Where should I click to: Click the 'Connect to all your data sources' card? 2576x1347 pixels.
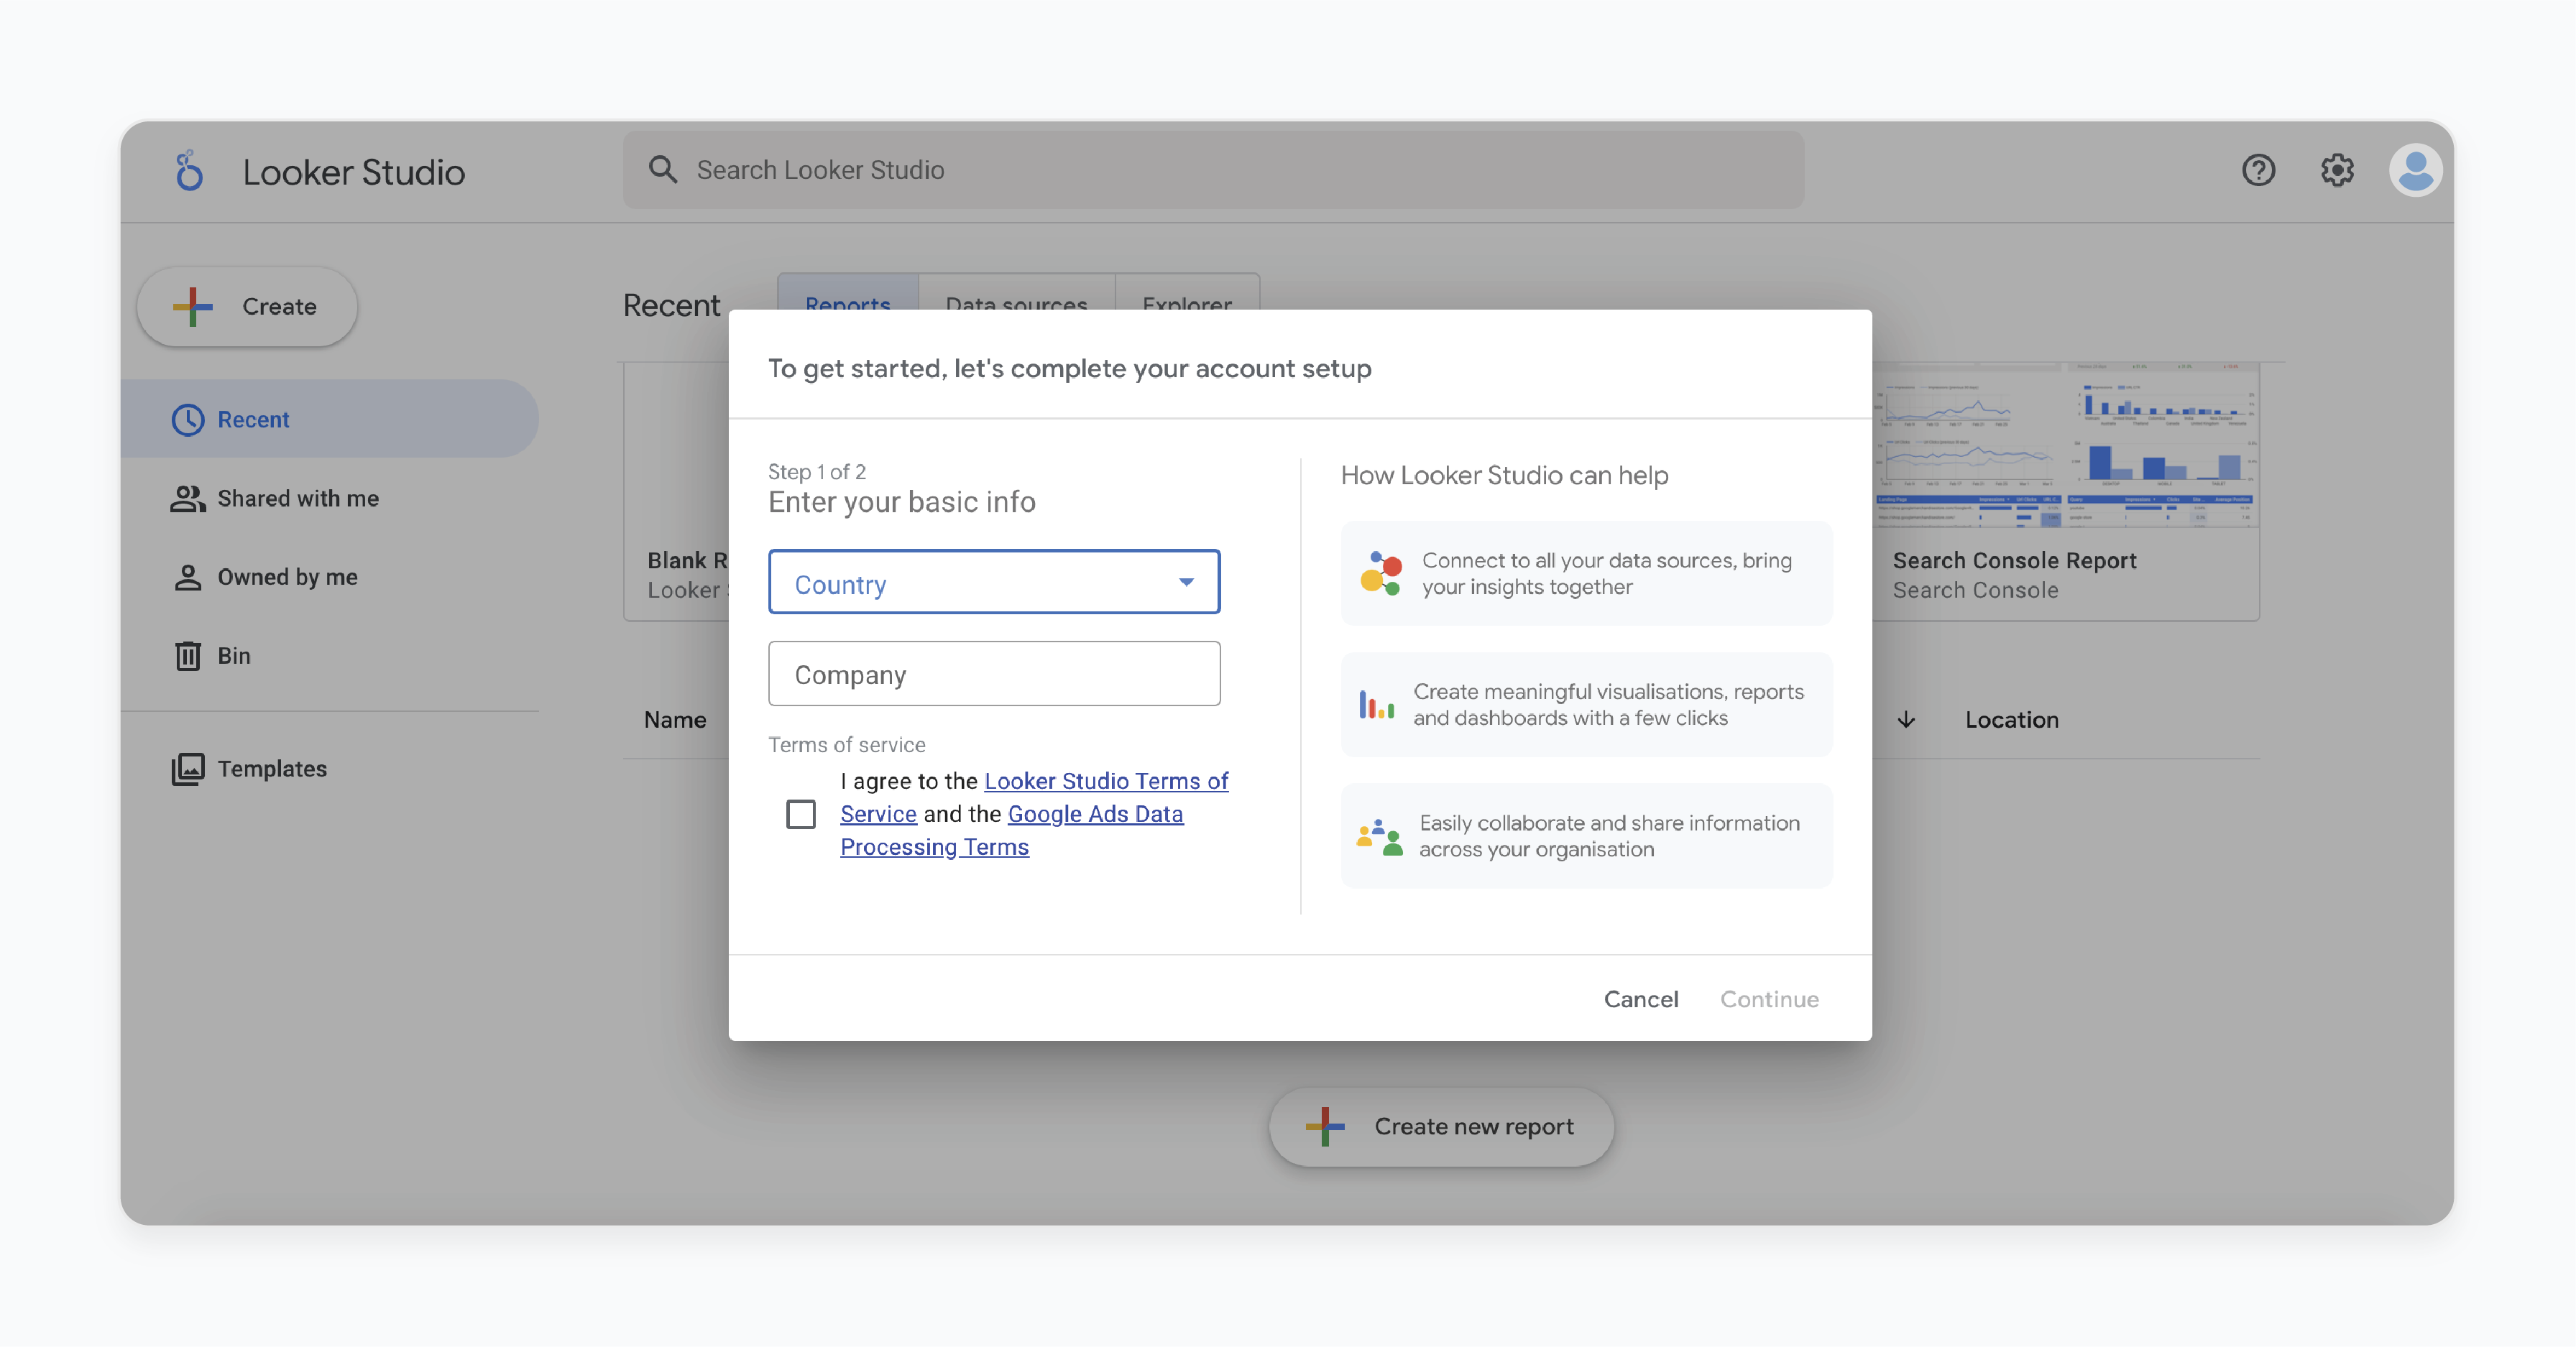tap(1586, 573)
